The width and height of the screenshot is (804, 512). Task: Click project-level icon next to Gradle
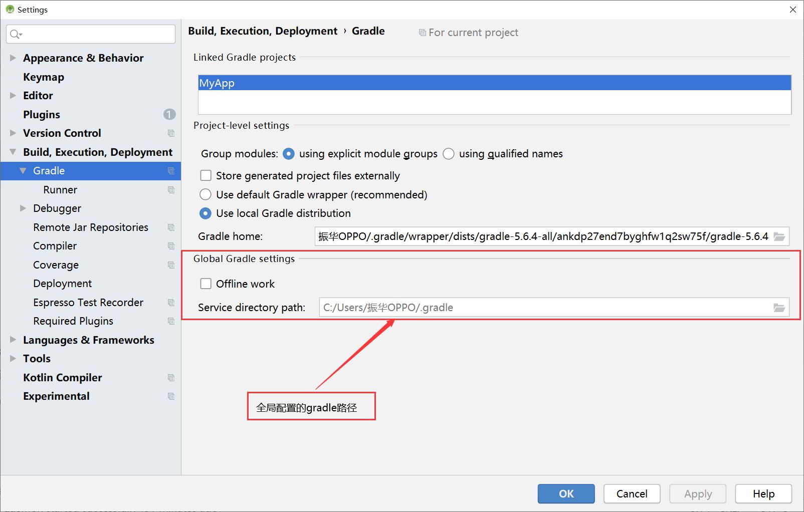coord(171,171)
